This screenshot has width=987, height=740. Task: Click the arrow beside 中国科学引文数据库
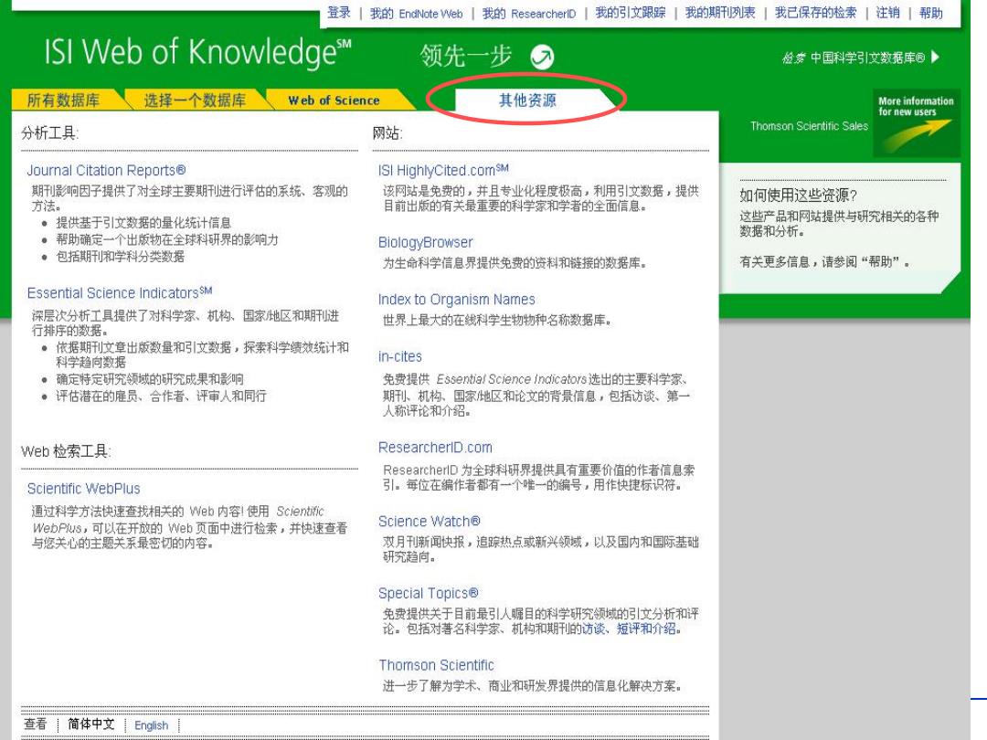tap(936, 58)
